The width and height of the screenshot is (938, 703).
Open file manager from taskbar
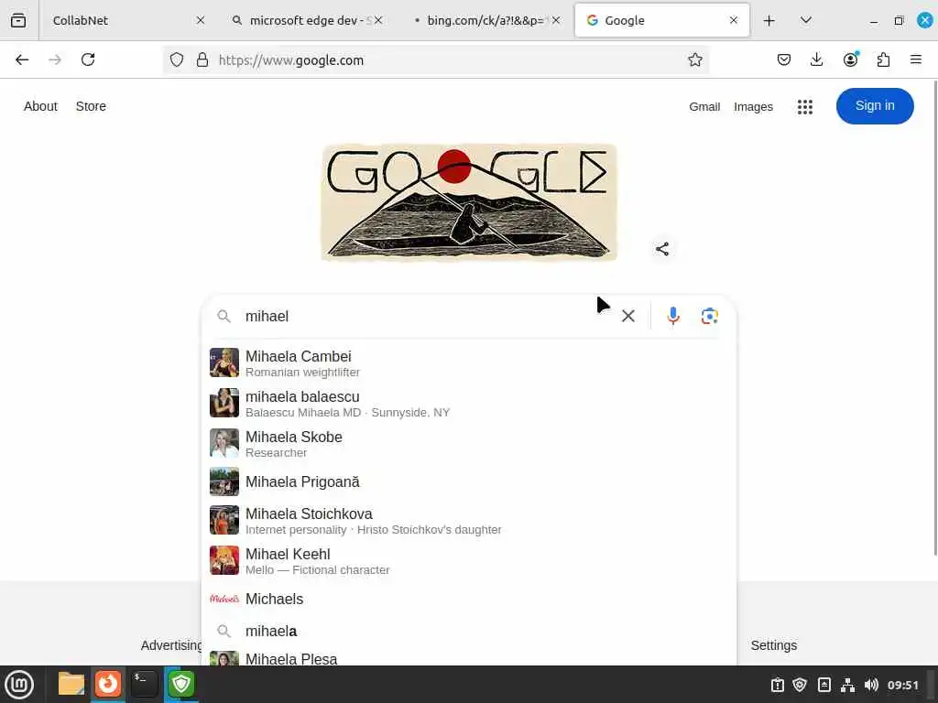(71, 685)
